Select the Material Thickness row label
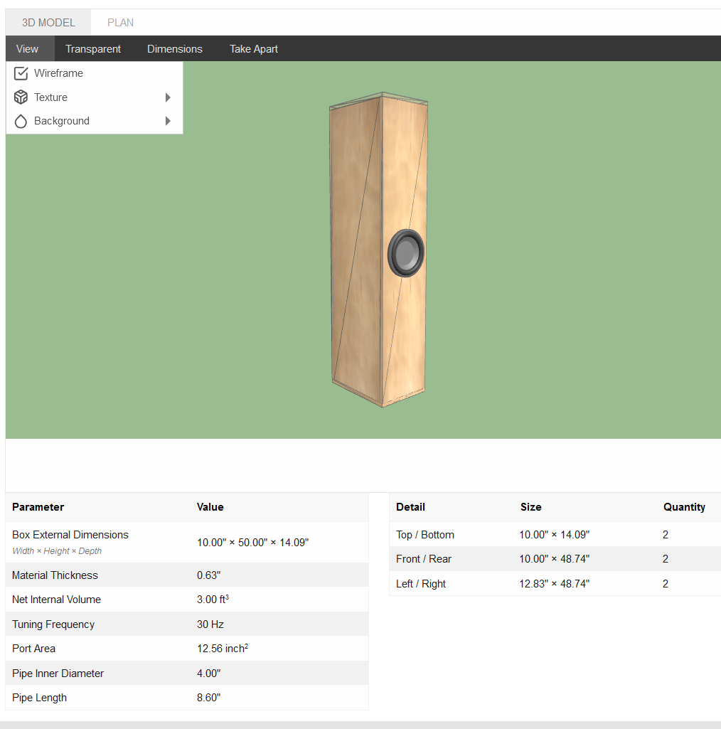Image resolution: width=721 pixels, height=729 pixels. tap(55, 575)
